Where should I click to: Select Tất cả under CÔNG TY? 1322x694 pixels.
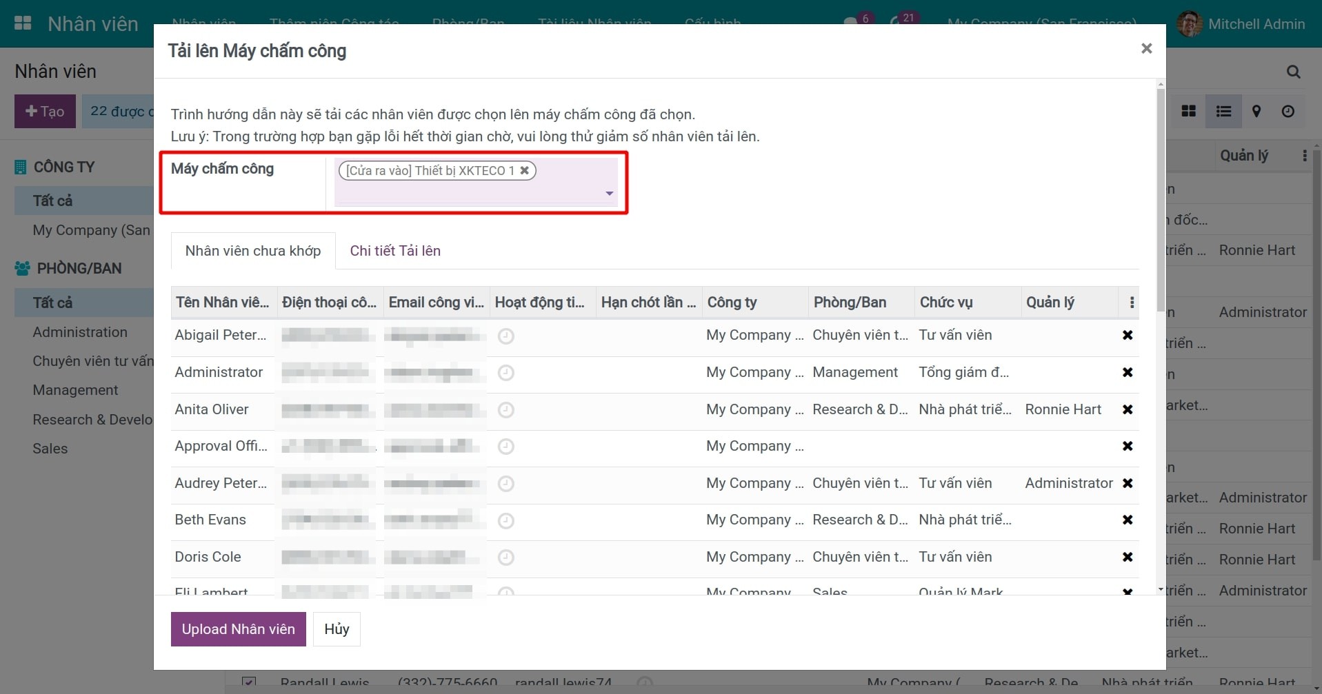84,201
